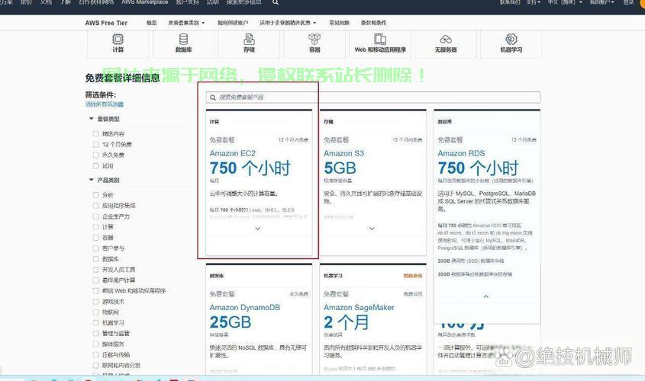Check the 迁移与传输 checkbox
Image resolution: width=645 pixels, height=381 pixels.
click(x=96, y=354)
